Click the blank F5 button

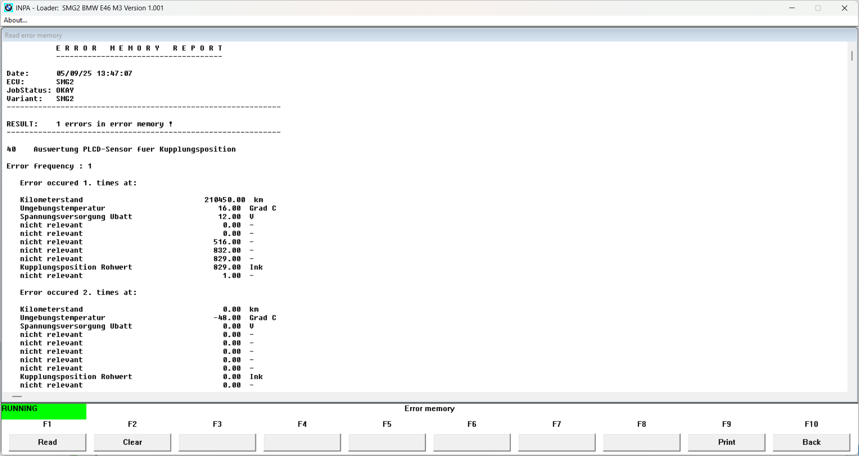pyautogui.click(x=387, y=442)
